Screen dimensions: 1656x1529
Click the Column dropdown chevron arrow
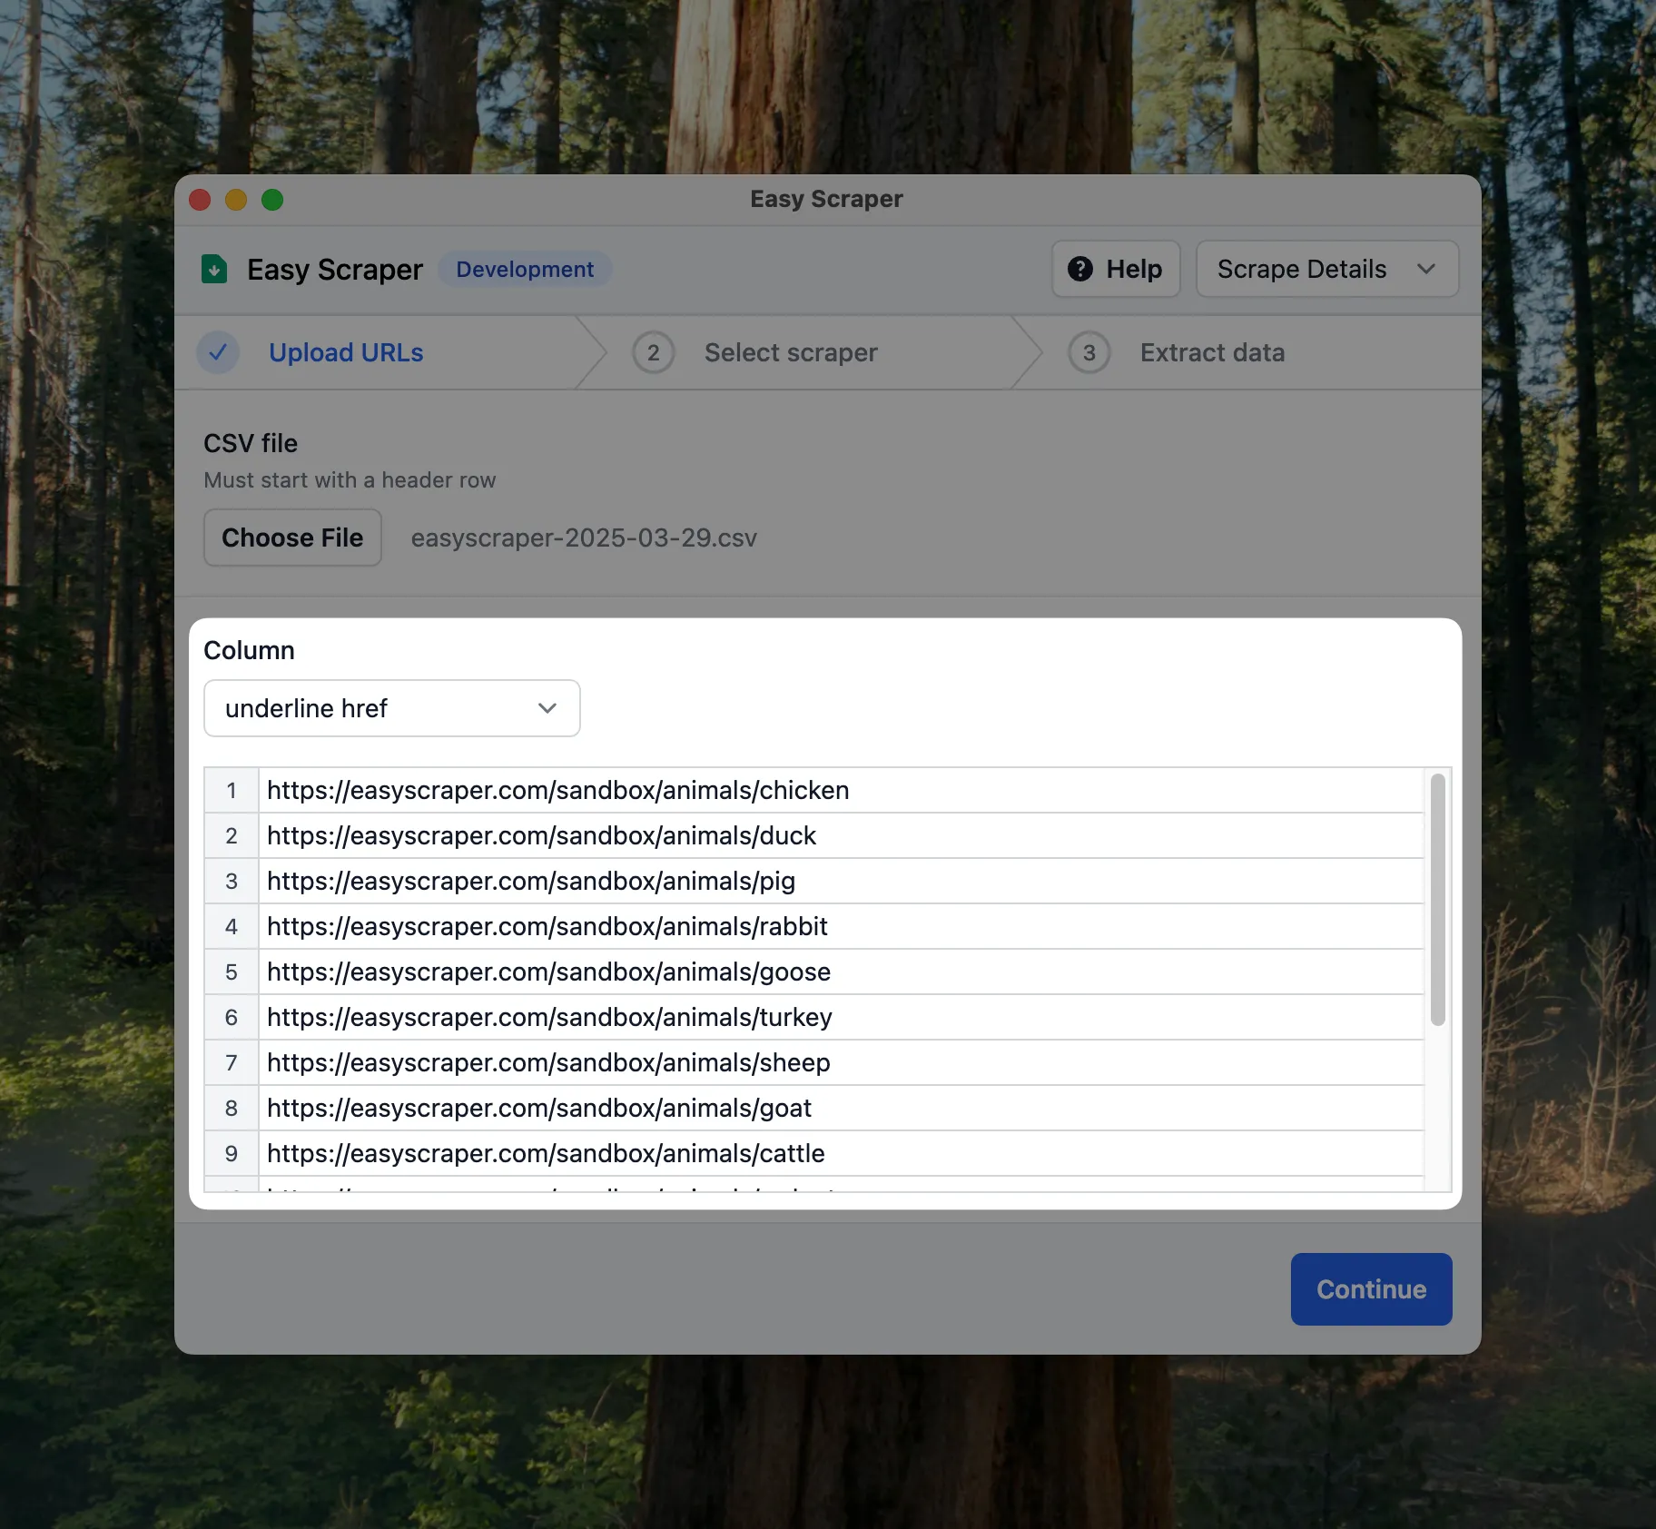[547, 708]
